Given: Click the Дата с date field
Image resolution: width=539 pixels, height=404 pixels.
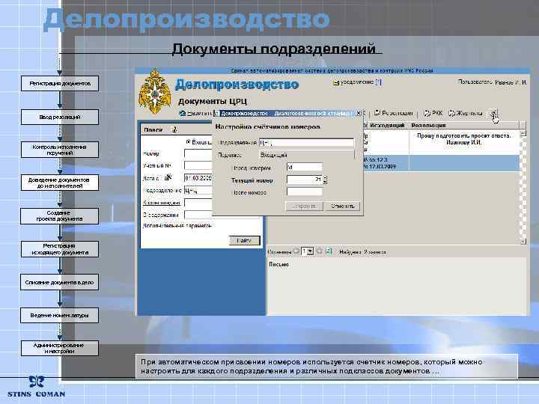Looking at the screenshot, I should click(x=198, y=178).
